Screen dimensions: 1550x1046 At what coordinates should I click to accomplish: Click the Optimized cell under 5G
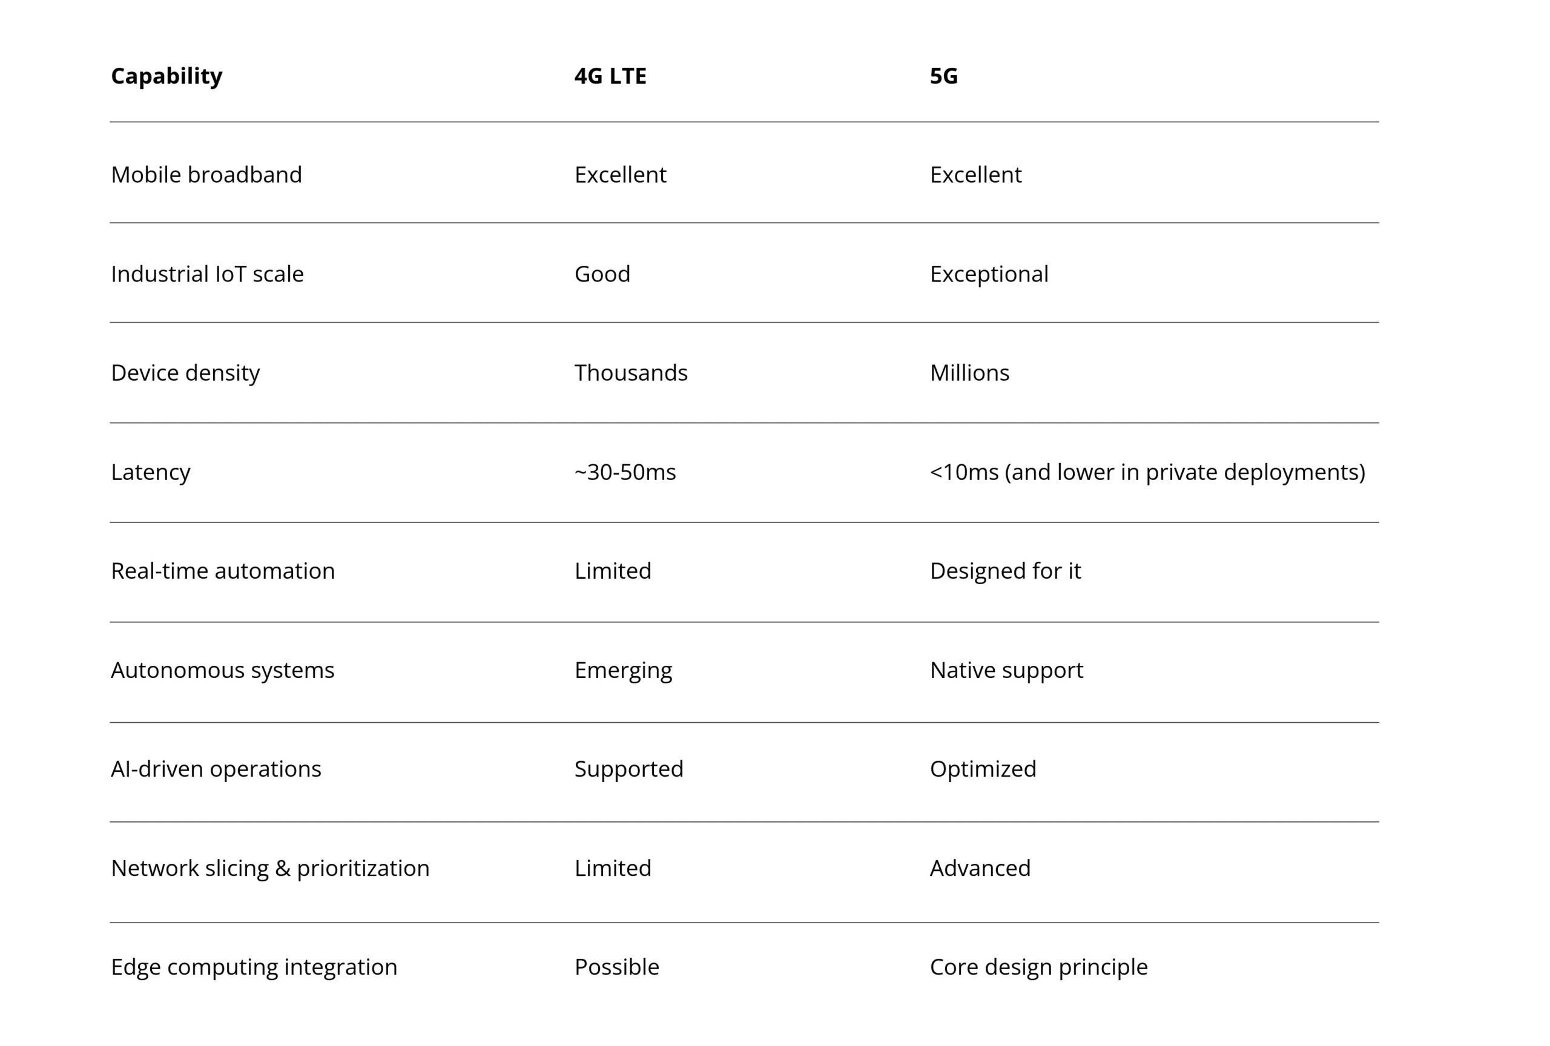pos(983,769)
